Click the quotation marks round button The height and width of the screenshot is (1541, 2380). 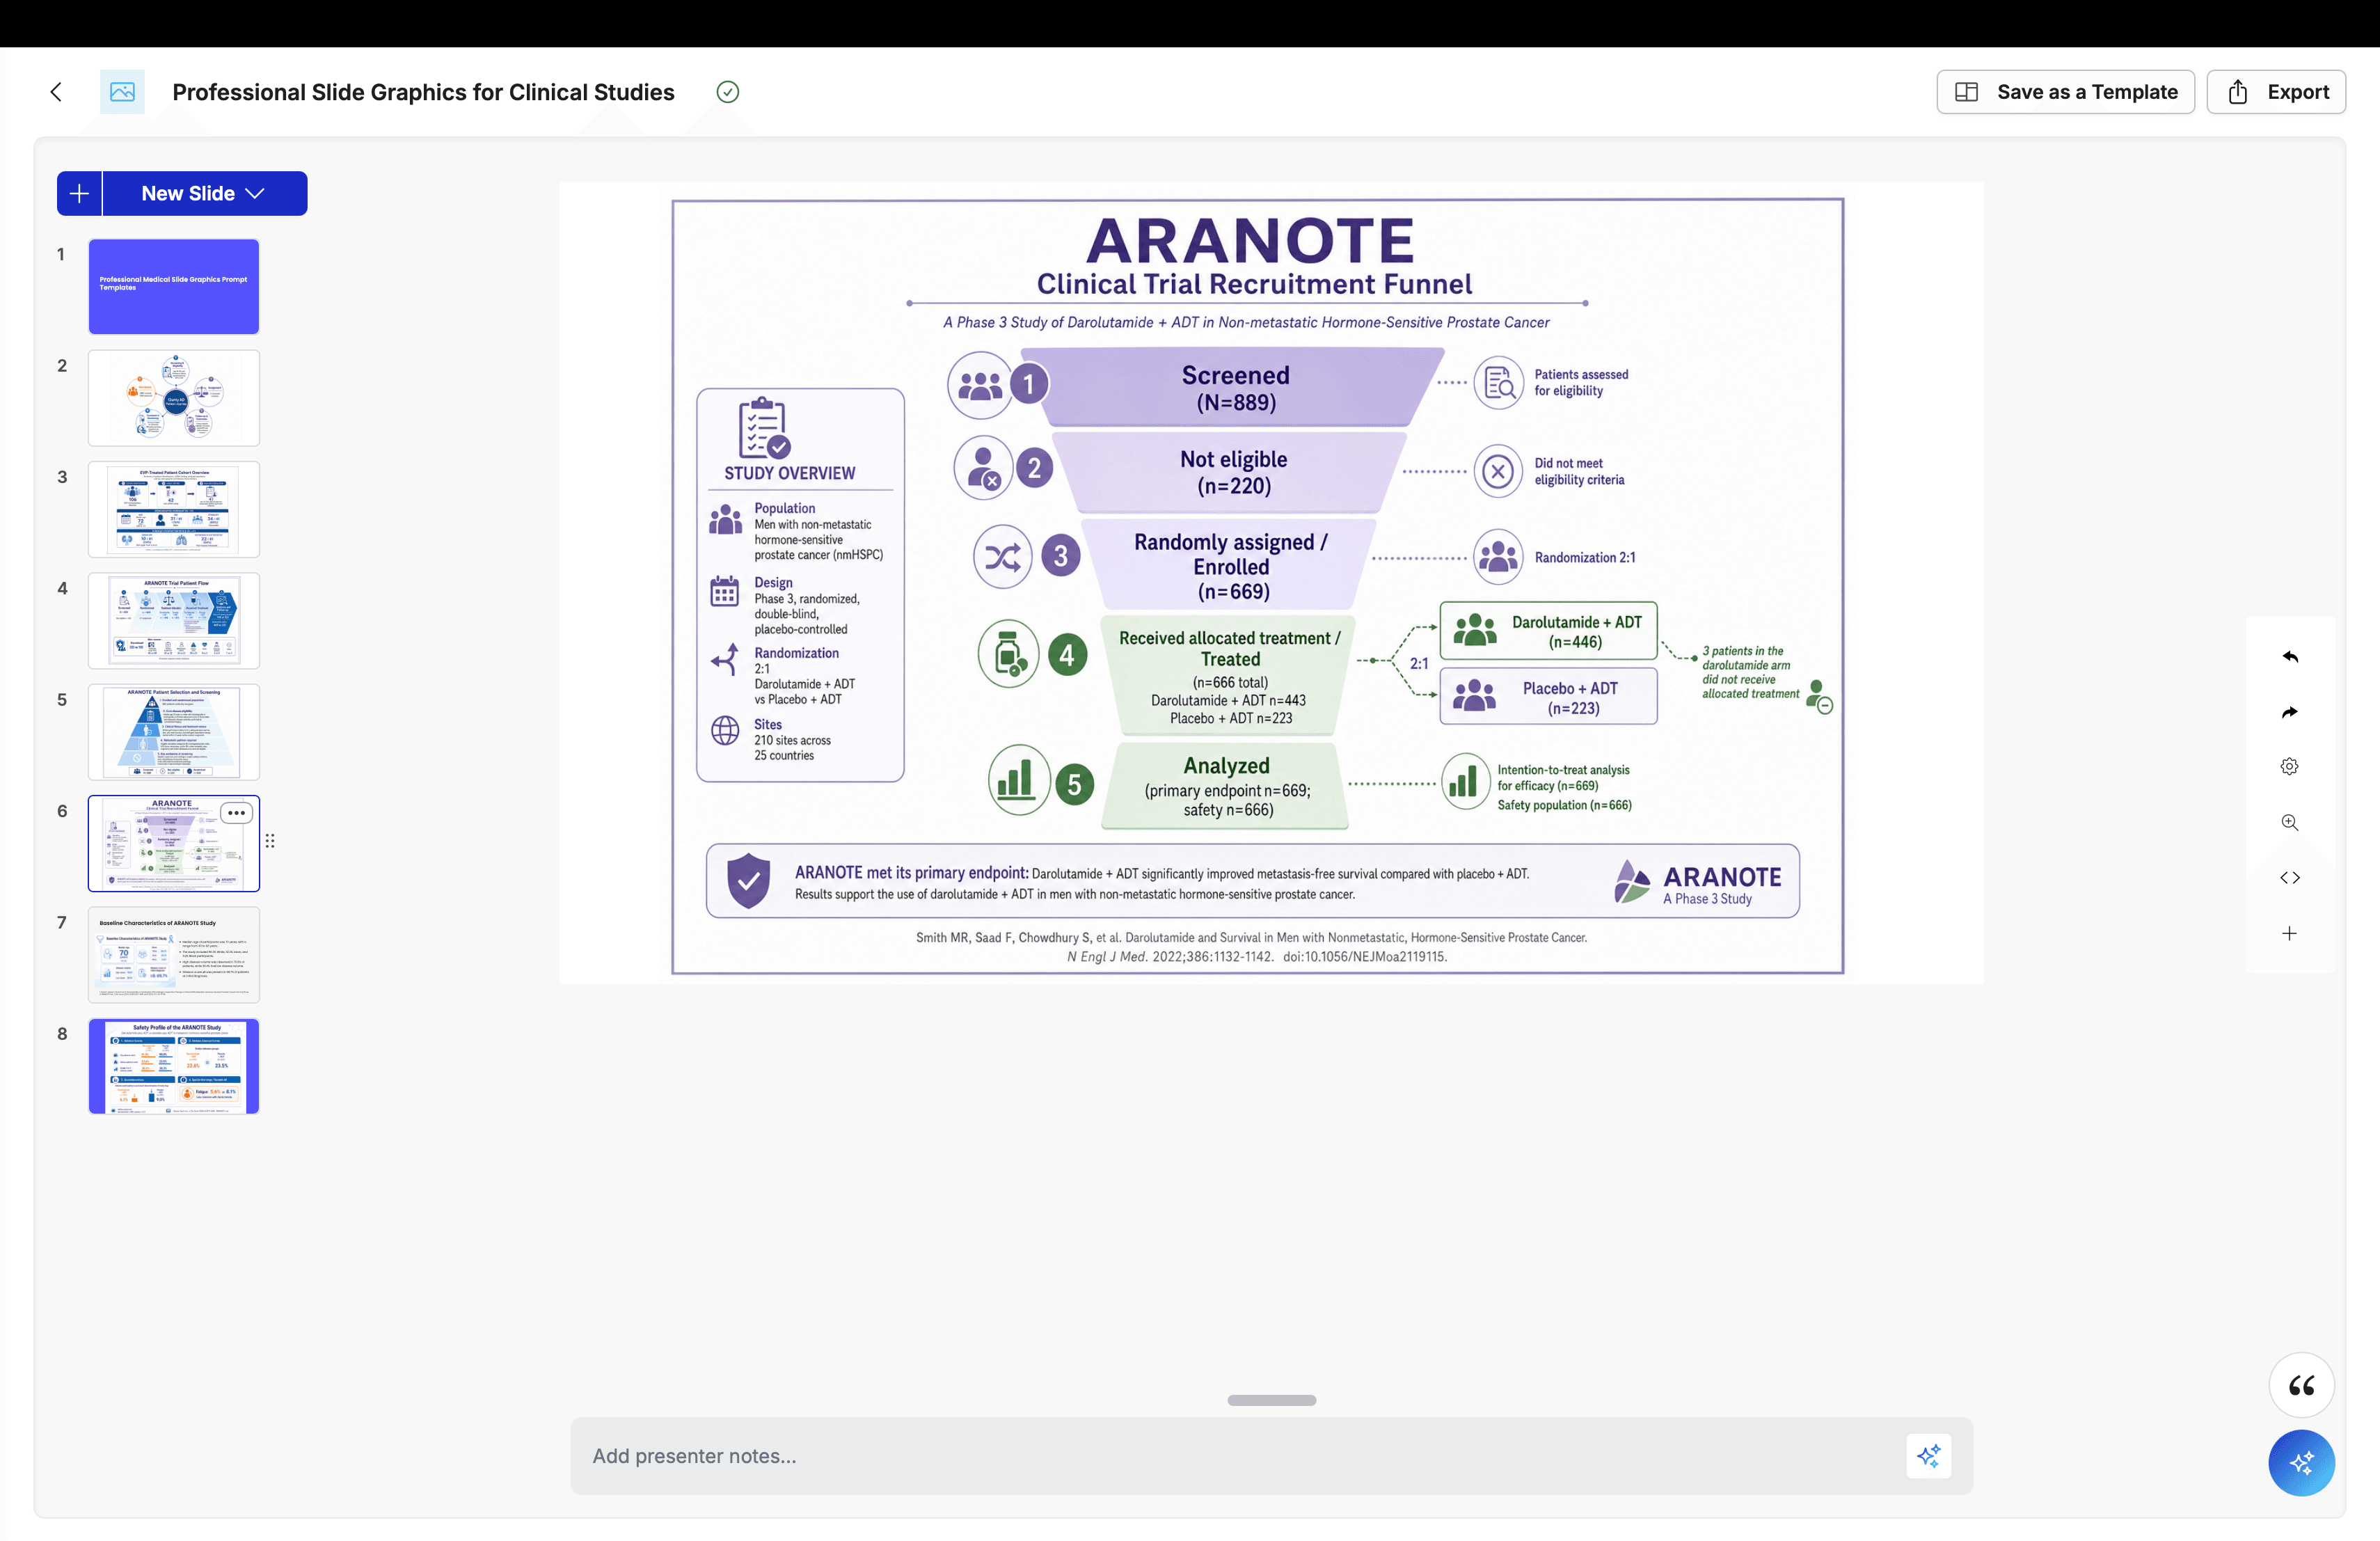pyautogui.click(x=2301, y=1385)
